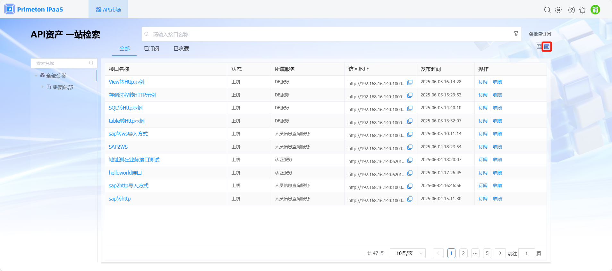612x271 pixels.
Task: Switch to list table view
Action: click(547, 47)
